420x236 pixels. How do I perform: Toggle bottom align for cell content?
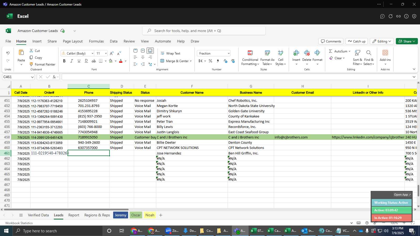click(x=150, y=51)
